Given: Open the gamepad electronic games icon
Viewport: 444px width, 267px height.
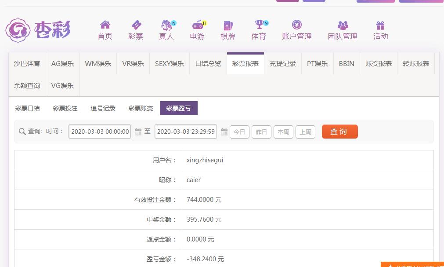Looking at the screenshot, I should (197, 25).
